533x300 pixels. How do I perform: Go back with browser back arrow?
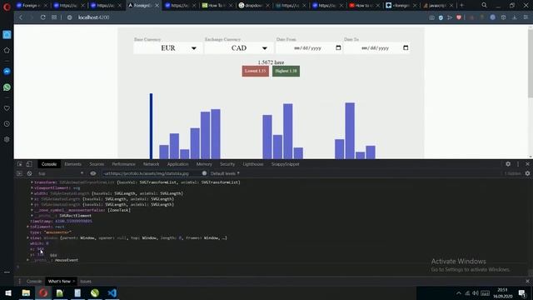[x=21, y=17]
